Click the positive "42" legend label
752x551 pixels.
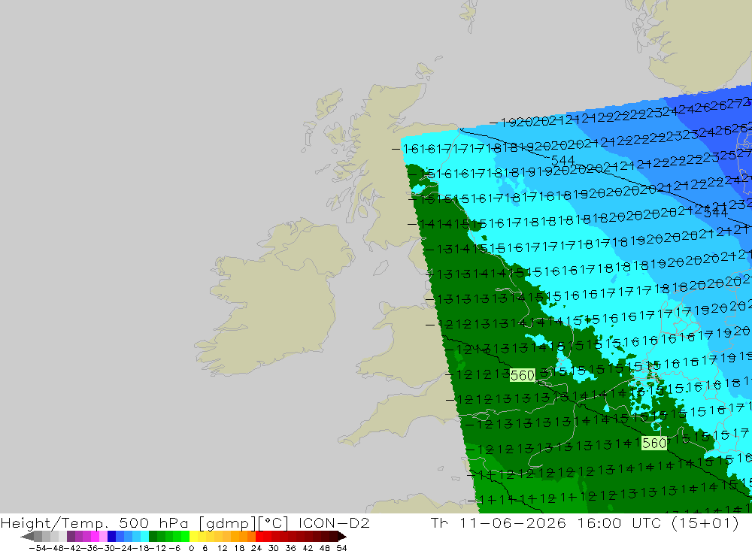308,548
